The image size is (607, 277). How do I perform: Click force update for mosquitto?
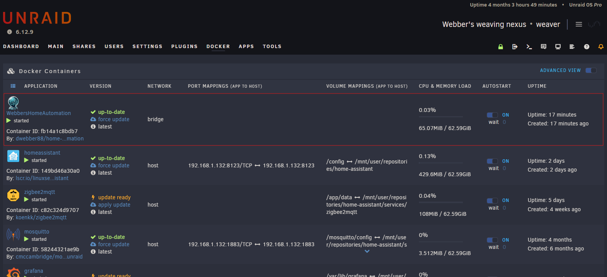[114, 244]
